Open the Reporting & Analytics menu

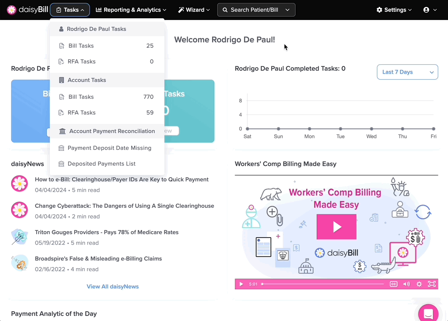point(130,10)
